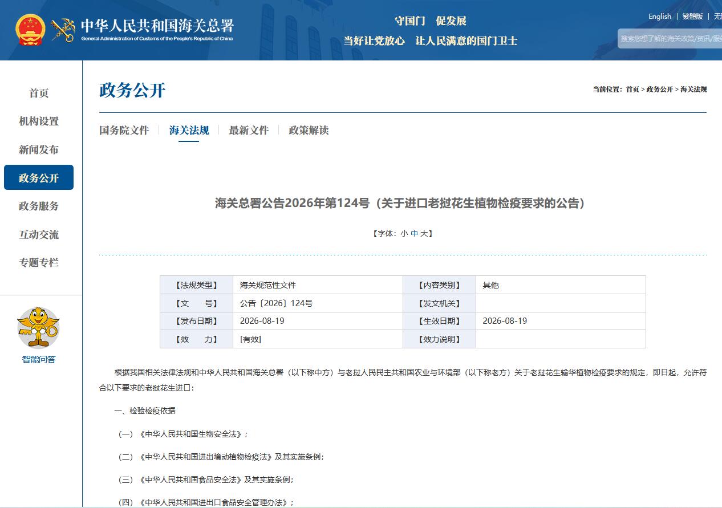Open the 国务院文件 tab
Viewport: 722px width, 508px height.
(124, 130)
